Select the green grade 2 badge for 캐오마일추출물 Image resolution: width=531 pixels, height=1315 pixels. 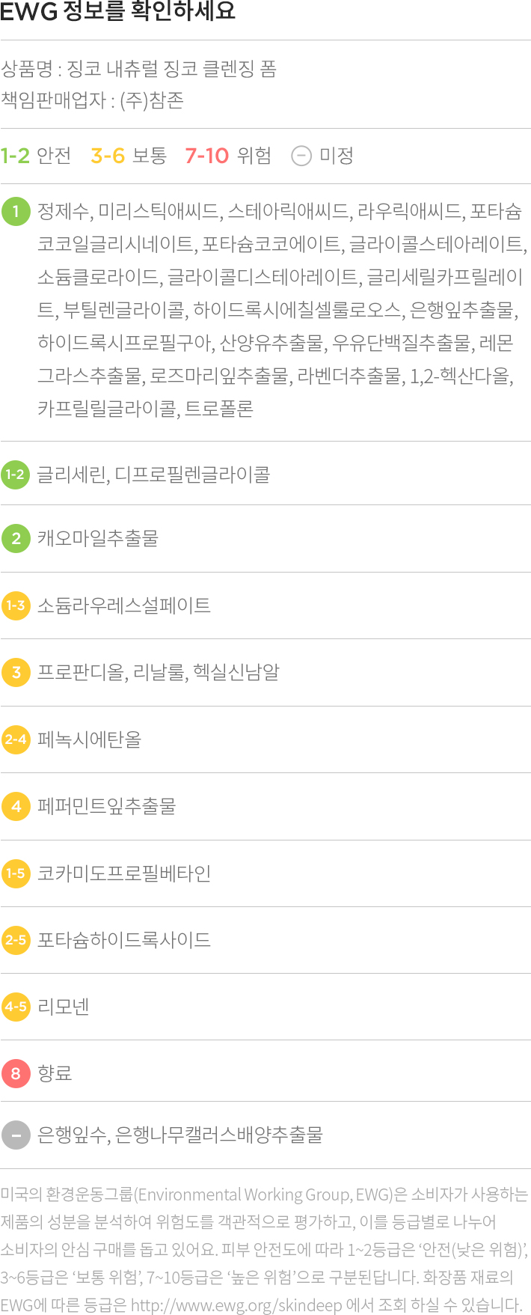[x=16, y=538]
